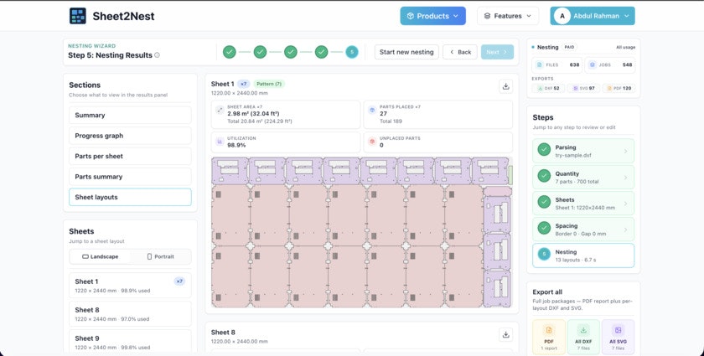Click the Spacing step green check icon
The width and height of the screenshot is (704, 356).
pos(544,228)
